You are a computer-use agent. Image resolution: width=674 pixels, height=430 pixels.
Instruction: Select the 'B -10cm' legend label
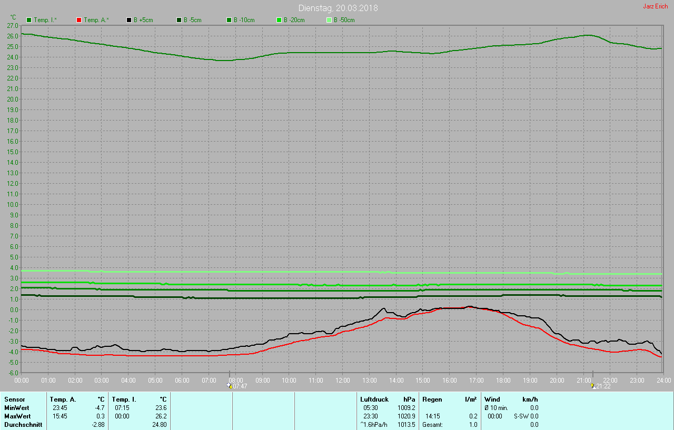tap(244, 20)
